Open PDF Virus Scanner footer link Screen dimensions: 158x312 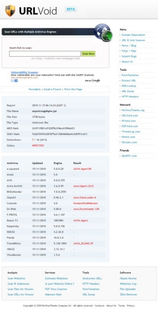click(56, 289)
